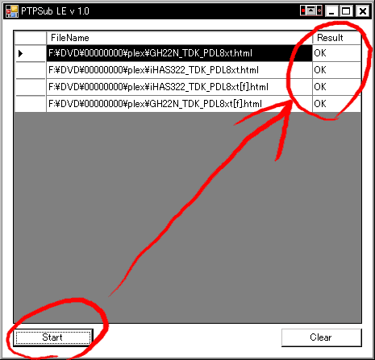The image size is (375, 360).
Task: Select the iHAS322_TDK_PDL8xt[f].html file cell
Action: point(180,87)
